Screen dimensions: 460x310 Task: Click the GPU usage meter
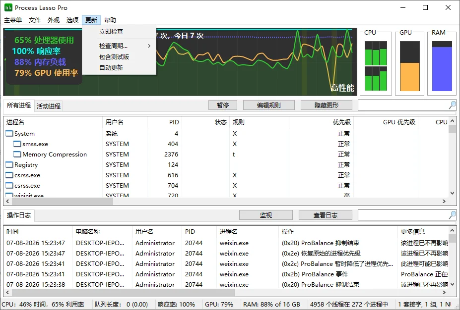[x=409, y=66]
